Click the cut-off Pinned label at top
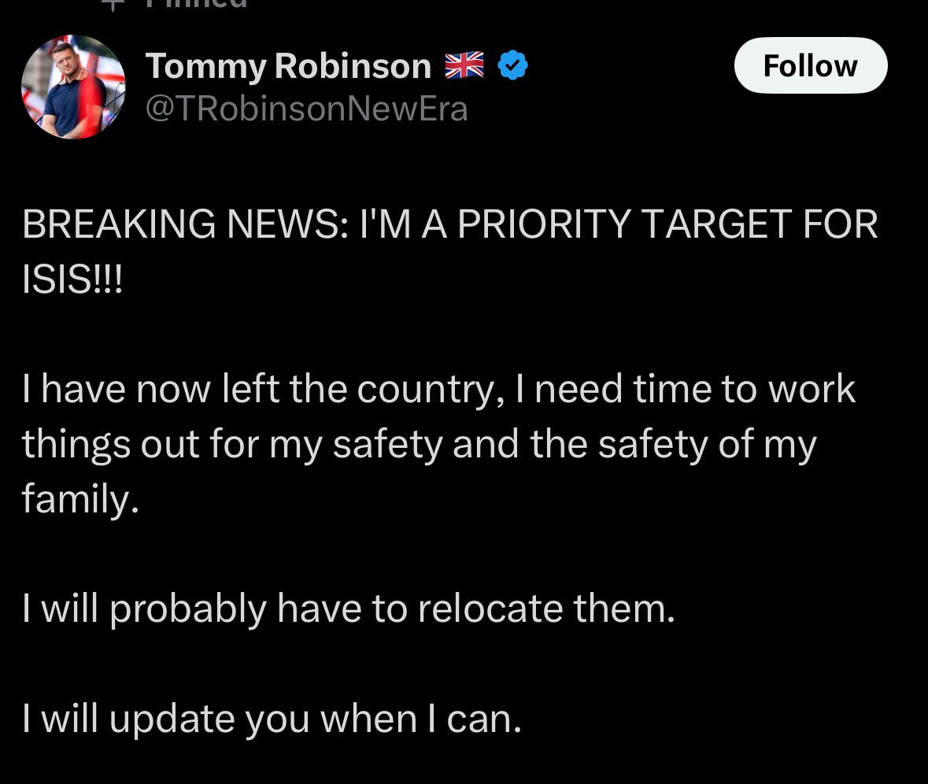The image size is (928, 784). tap(197, 4)
